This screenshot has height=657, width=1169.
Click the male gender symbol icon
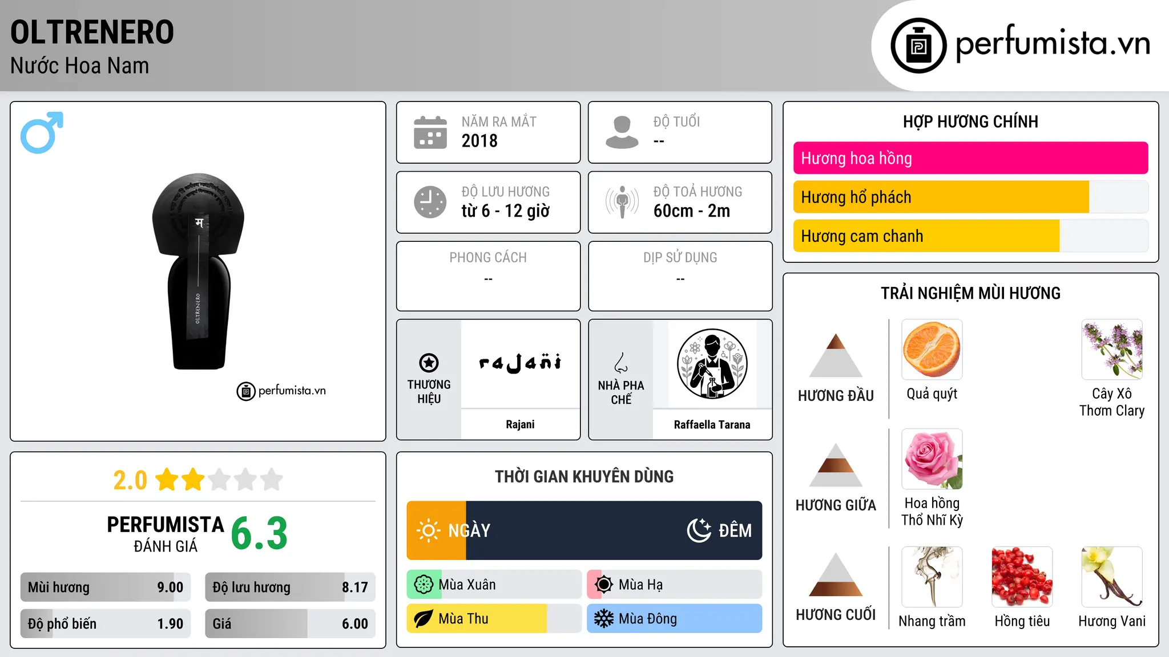tap(42, 132)
